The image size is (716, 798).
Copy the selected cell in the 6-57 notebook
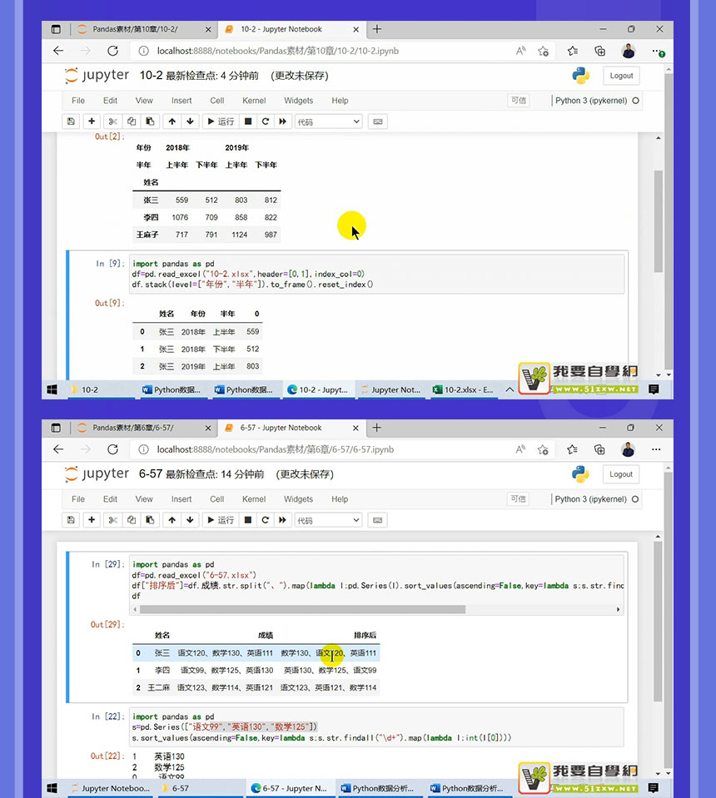(x=132, y=520)
